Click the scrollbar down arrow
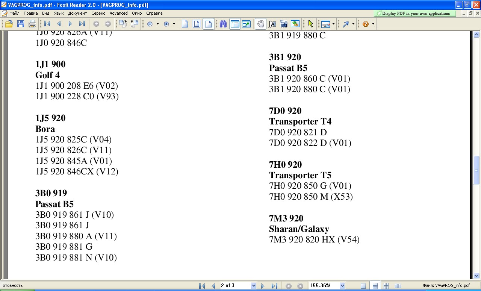Image resolution: width=481 pixels, height=291 pixels. 476,276
